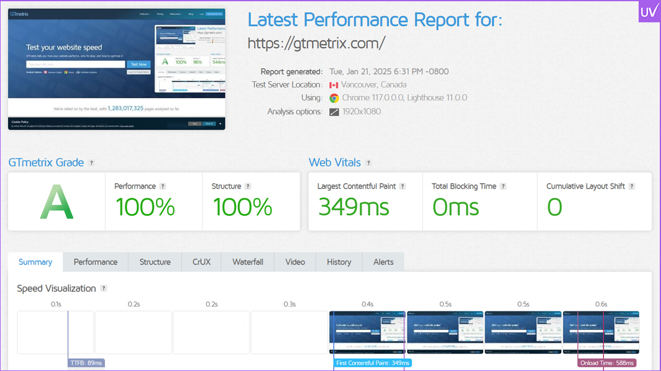Open Total Blocking Time help icon
Image resolution: width=661 pixels, height=371 pixels.
(x=503, y=186)
